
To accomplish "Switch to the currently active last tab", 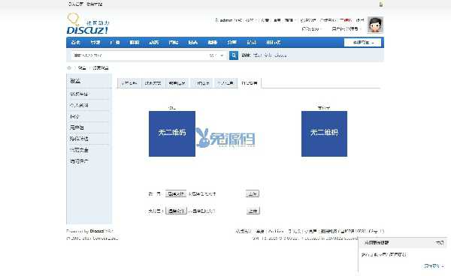I will coord(250,83).
